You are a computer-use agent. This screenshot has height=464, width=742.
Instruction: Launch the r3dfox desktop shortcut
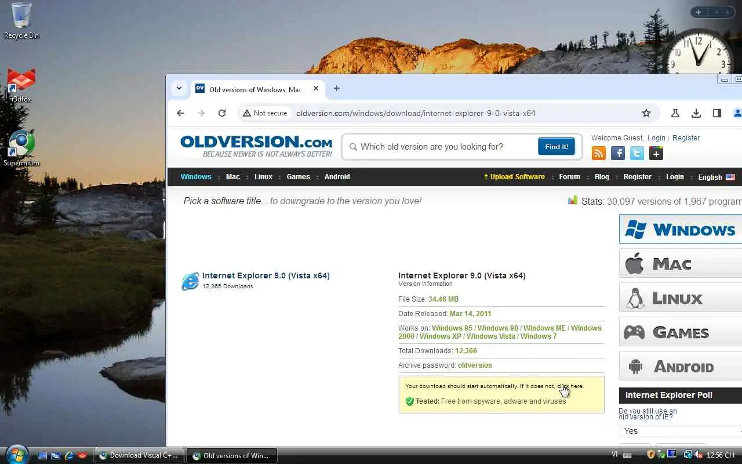coord(21,85)
